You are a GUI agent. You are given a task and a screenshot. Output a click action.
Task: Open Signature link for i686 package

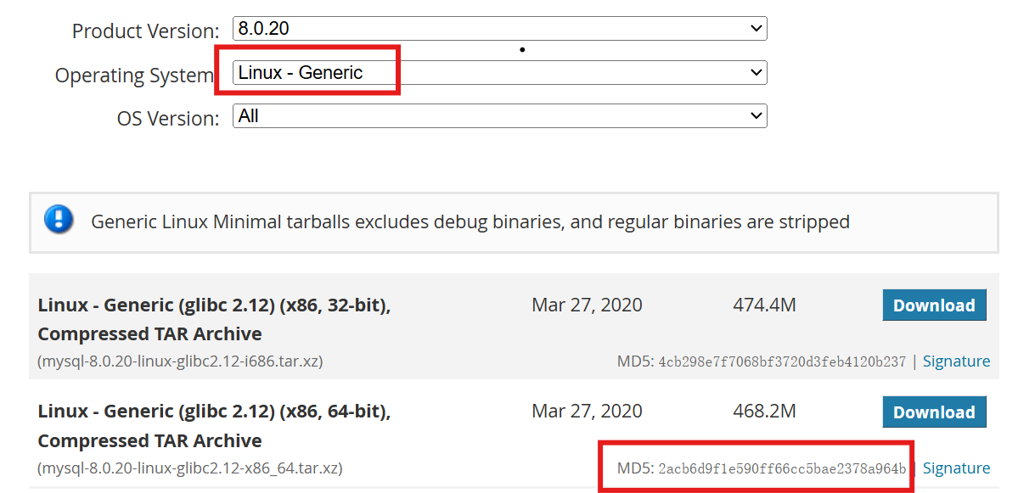[x=956, y=361]
